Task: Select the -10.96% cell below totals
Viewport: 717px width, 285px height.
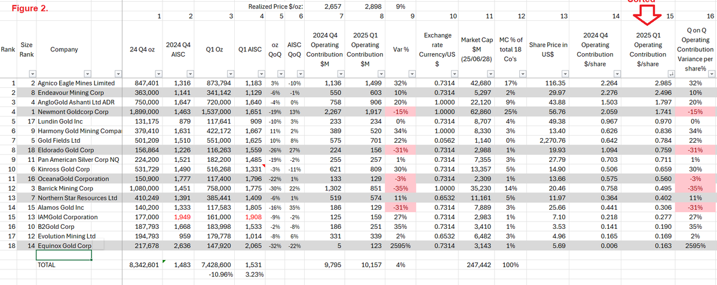Action: tap(220, 274)
